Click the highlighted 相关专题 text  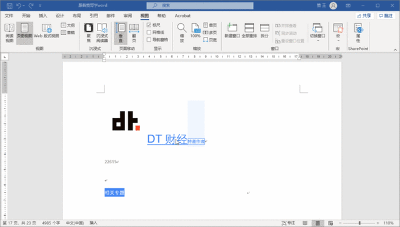114,193
